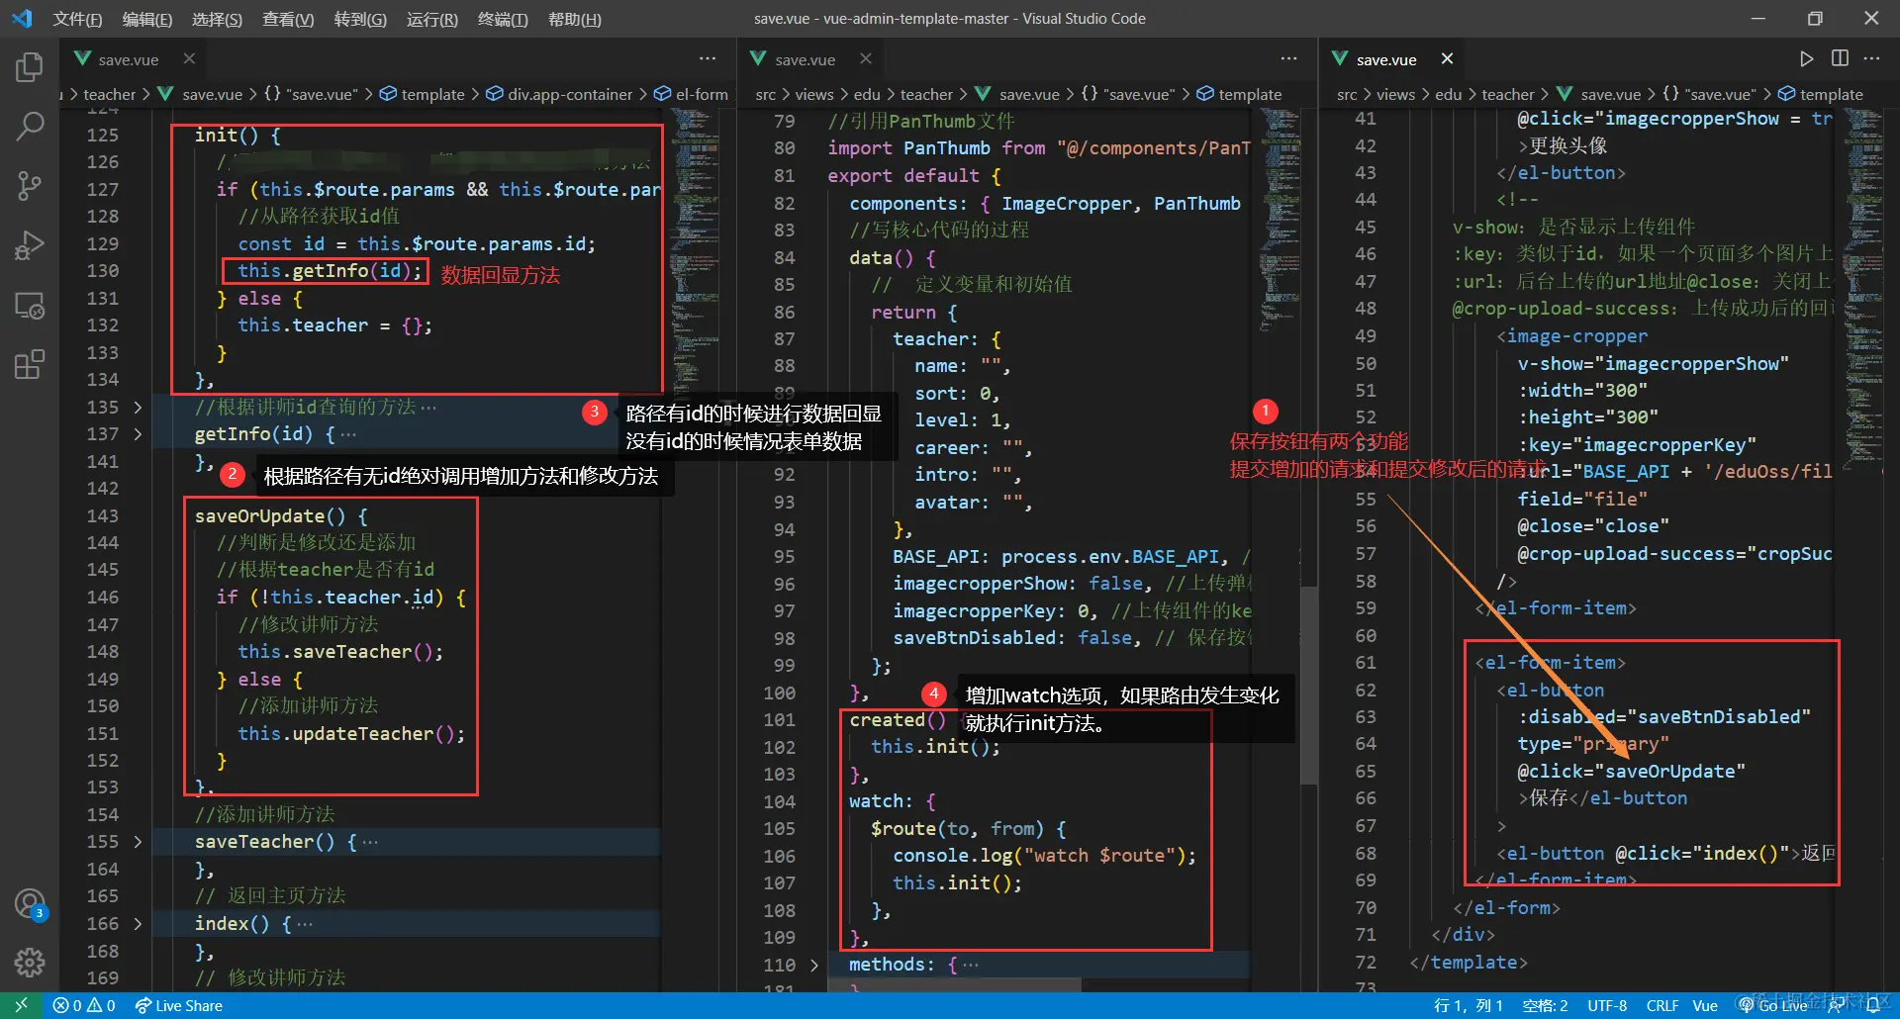Image resolution: width=1900 pixels, height=1019 pixels.
Task: Open the 查看(V) menu
Action: [288, 19]
